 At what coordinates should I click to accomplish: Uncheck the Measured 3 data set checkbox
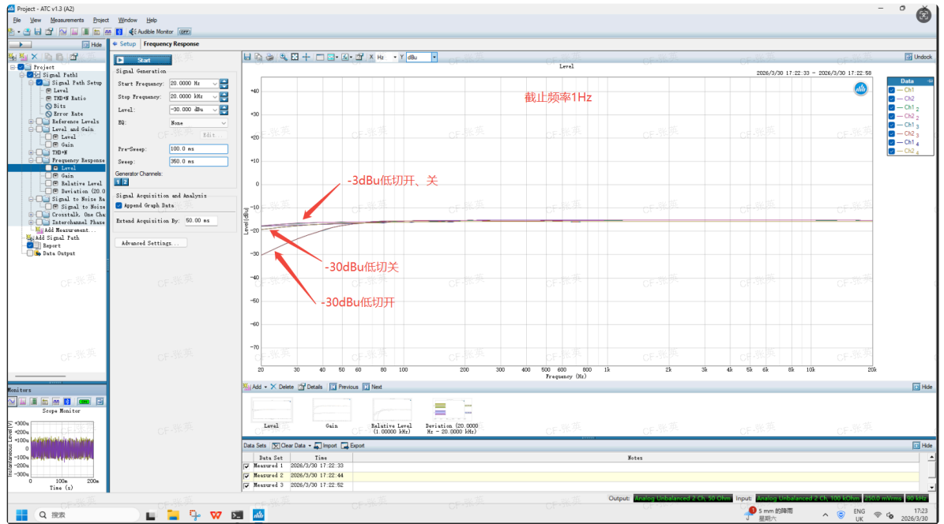coord(246,485)
